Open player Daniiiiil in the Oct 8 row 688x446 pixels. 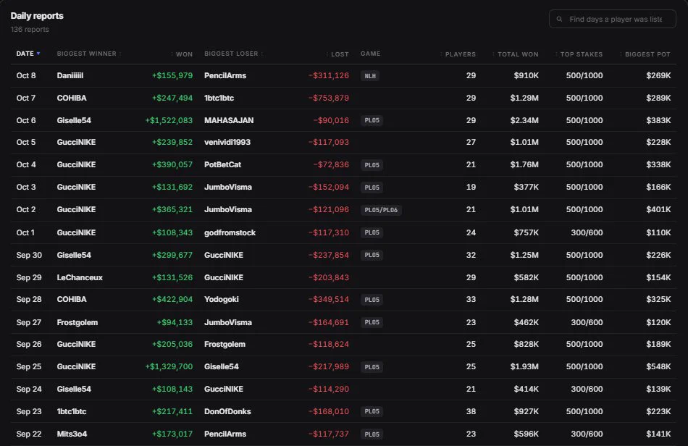[x=70, y=75]
